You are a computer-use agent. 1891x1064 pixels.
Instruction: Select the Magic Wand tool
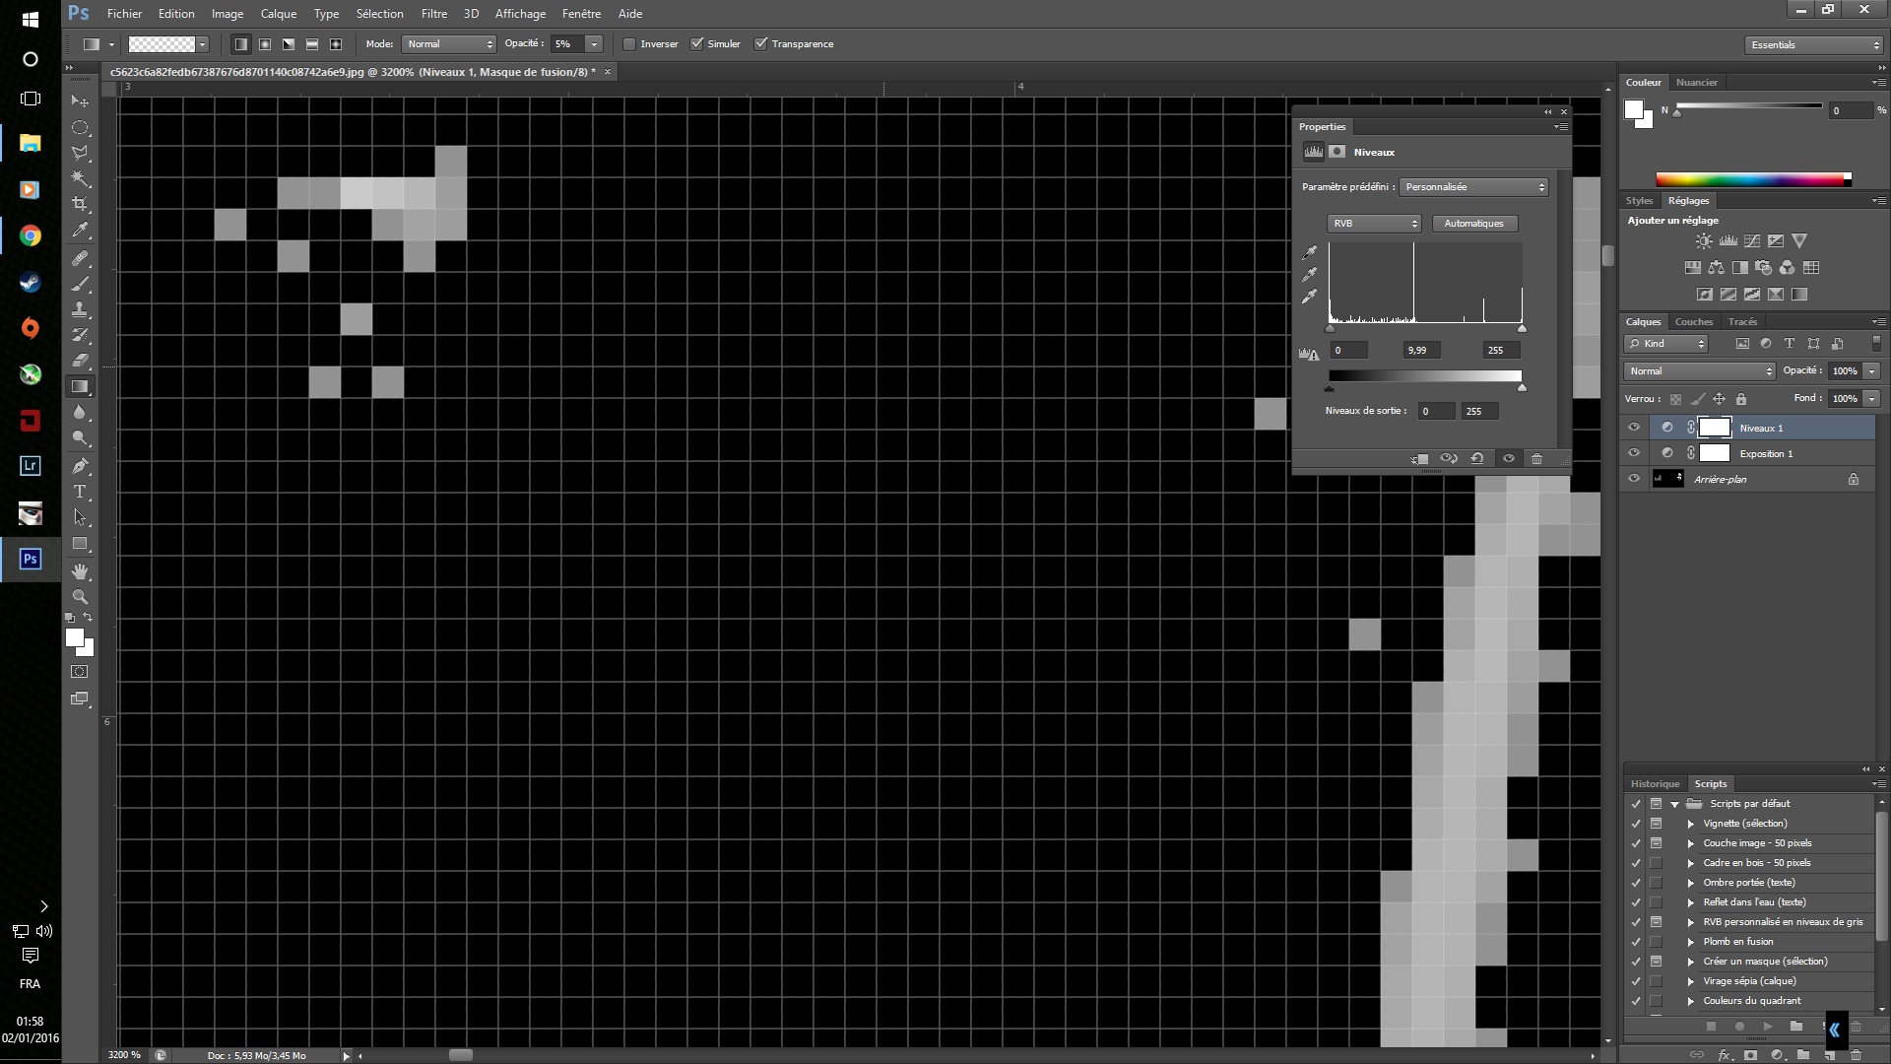pos(80,178)
